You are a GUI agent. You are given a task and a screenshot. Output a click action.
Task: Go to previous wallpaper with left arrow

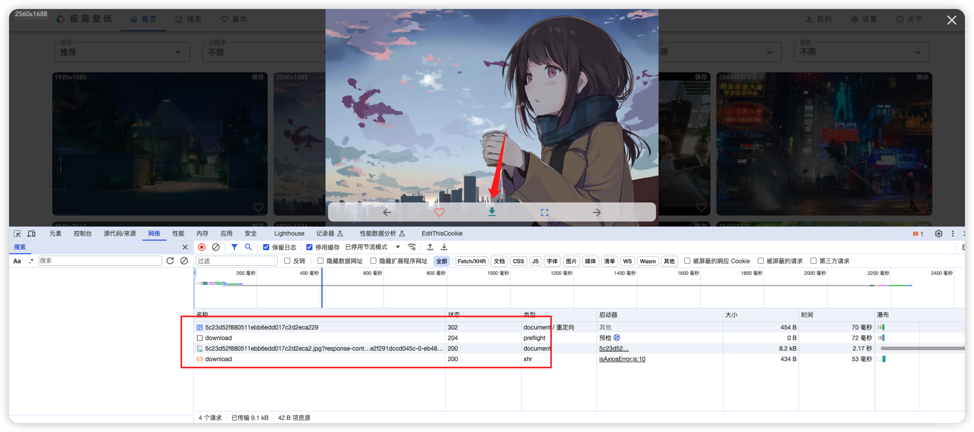pyautogui.click(x=387, y=212)
